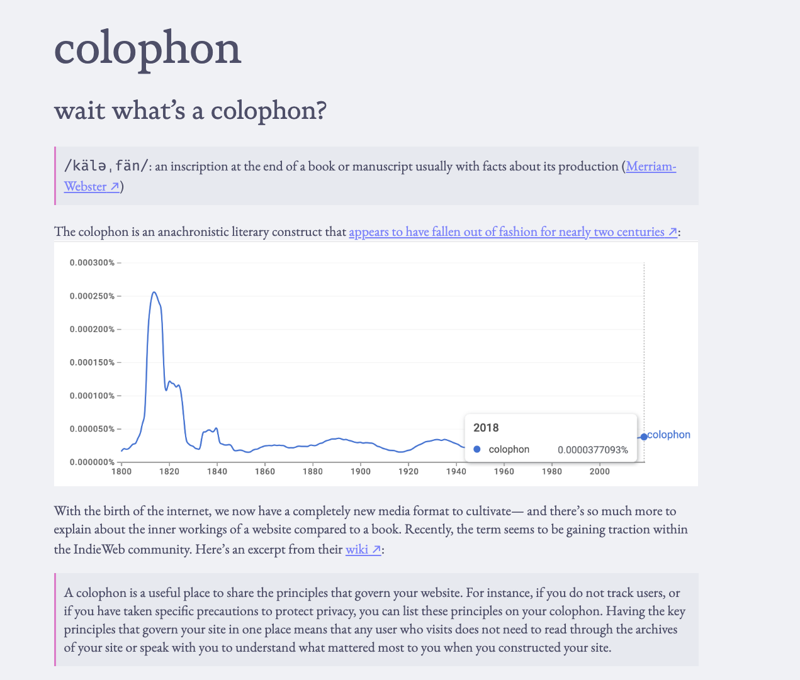This screenshot has height=680, width=800.
Task: Follow the IndieWeb wiki link
Action: pyautogui.click(x=356, y=549)
